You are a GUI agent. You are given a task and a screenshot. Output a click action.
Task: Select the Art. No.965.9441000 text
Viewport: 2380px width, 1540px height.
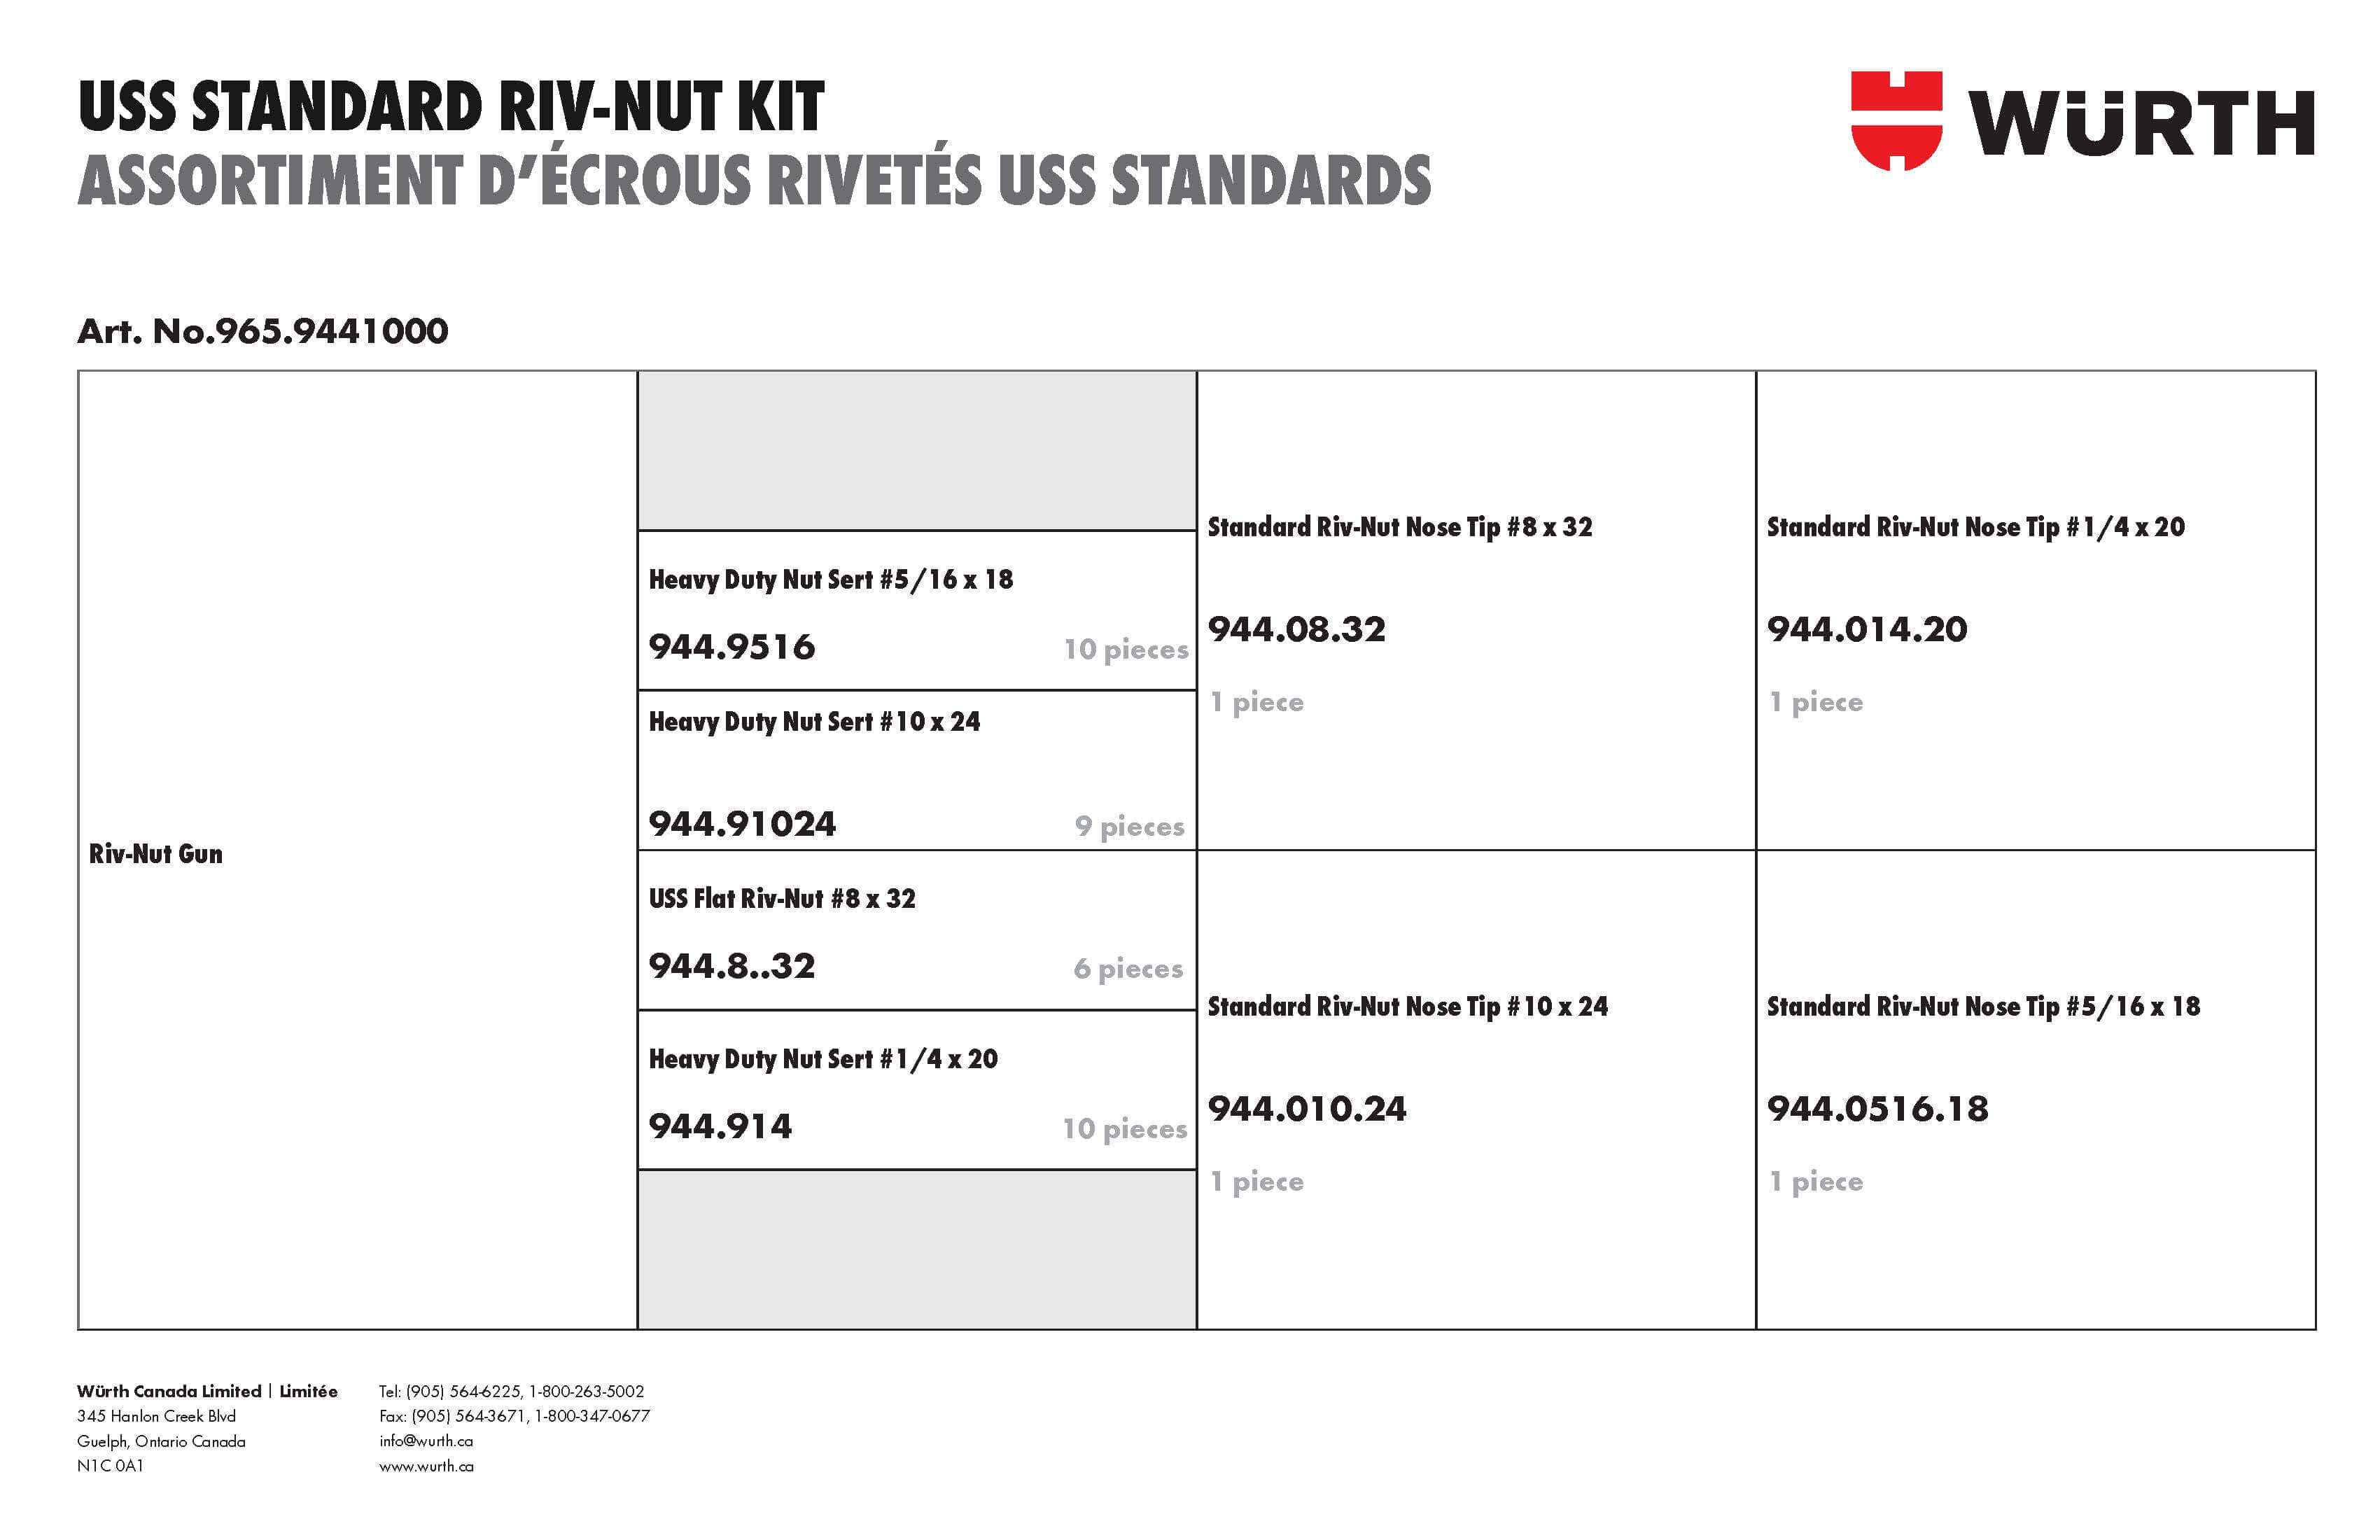(263, 331)
